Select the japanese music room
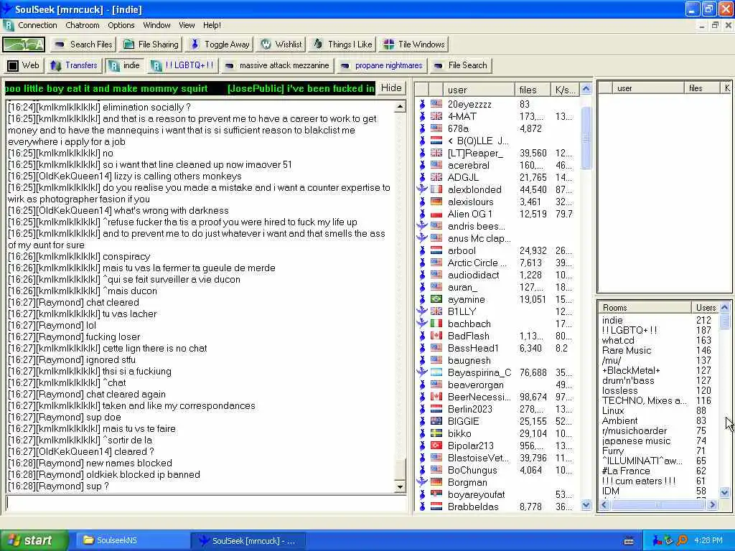 click(636, 441)
